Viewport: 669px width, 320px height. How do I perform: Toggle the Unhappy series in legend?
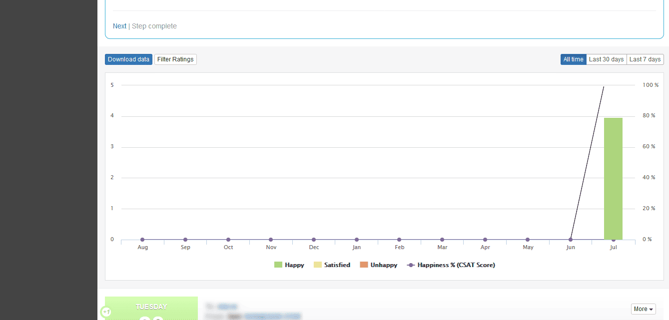(378, 265)
